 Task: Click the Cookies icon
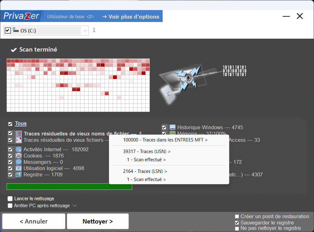(x=19, y=156)
